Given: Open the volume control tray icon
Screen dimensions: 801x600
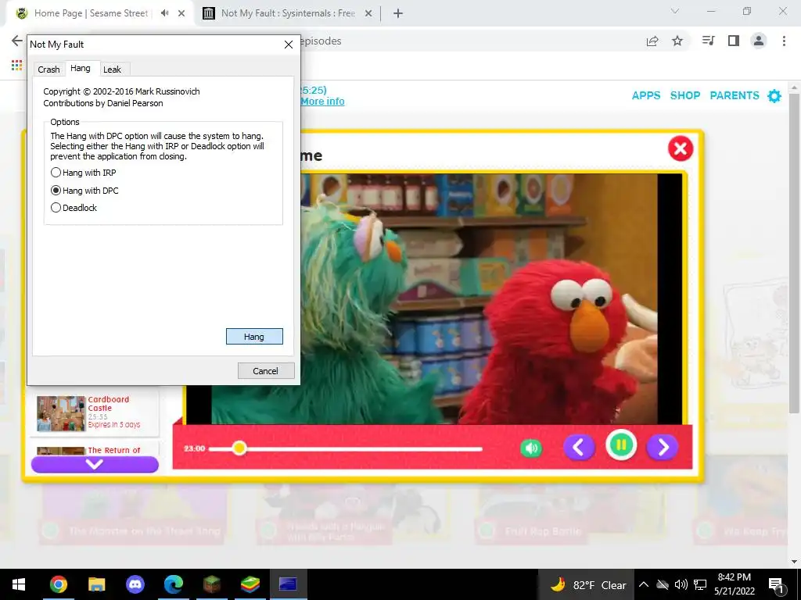Looking at the screenshot, I should (681, 584).
